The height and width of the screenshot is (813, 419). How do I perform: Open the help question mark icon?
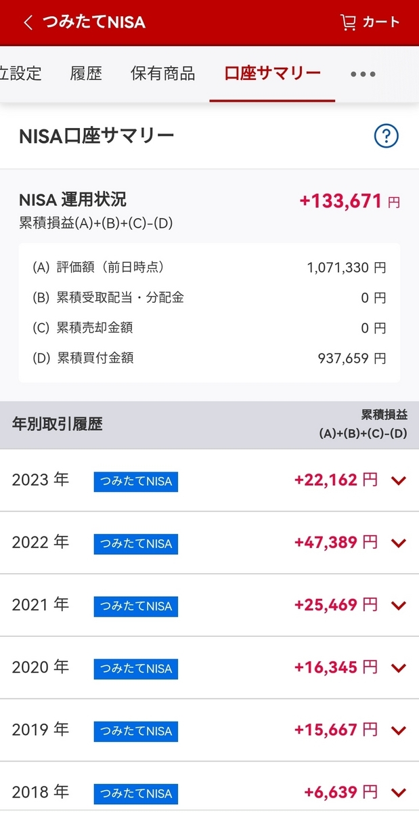[x=387, y=136]
